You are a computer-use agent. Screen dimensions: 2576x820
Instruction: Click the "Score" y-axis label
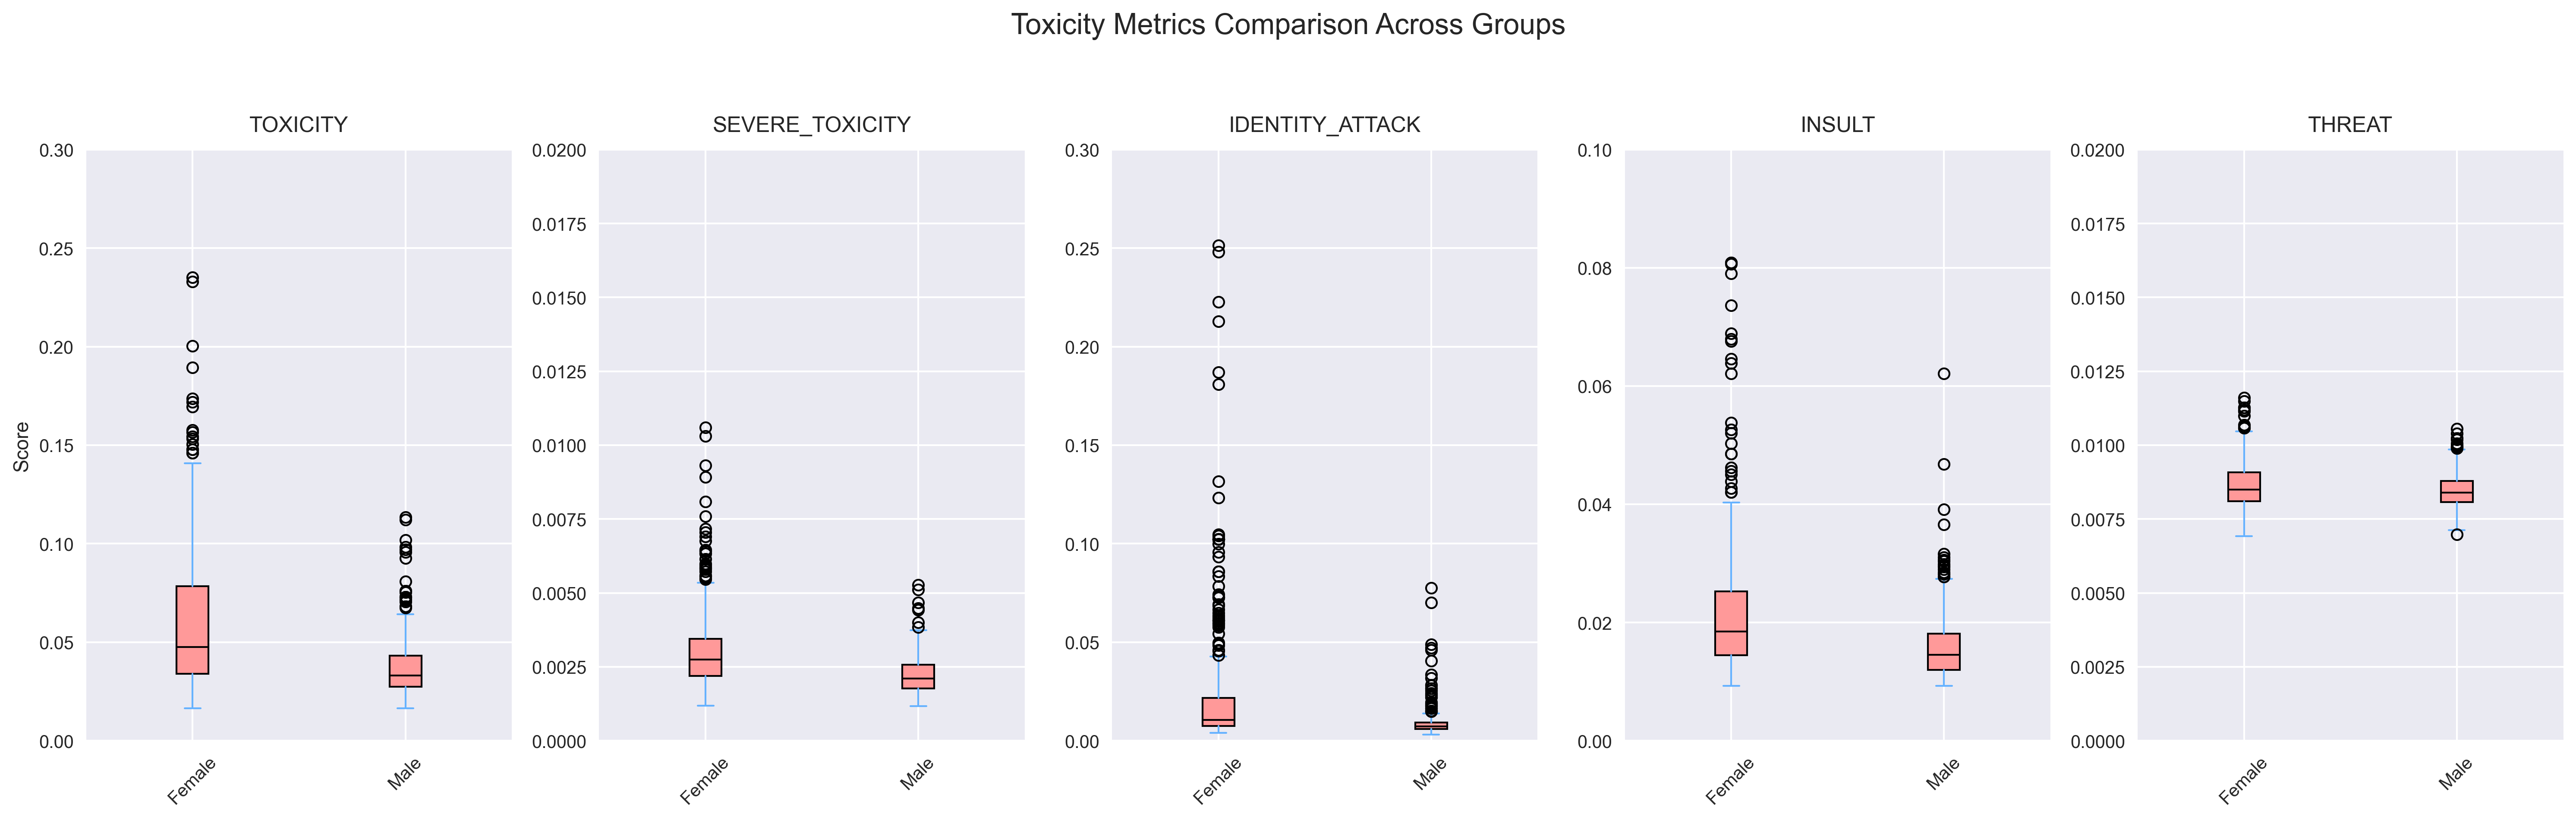coord(21,446)
